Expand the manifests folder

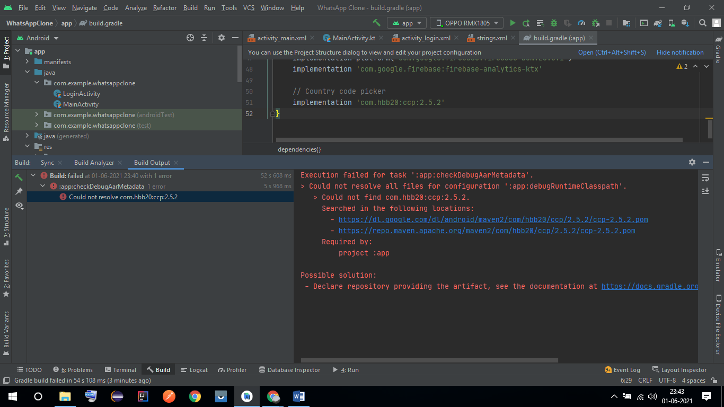(x=28, y=62)
